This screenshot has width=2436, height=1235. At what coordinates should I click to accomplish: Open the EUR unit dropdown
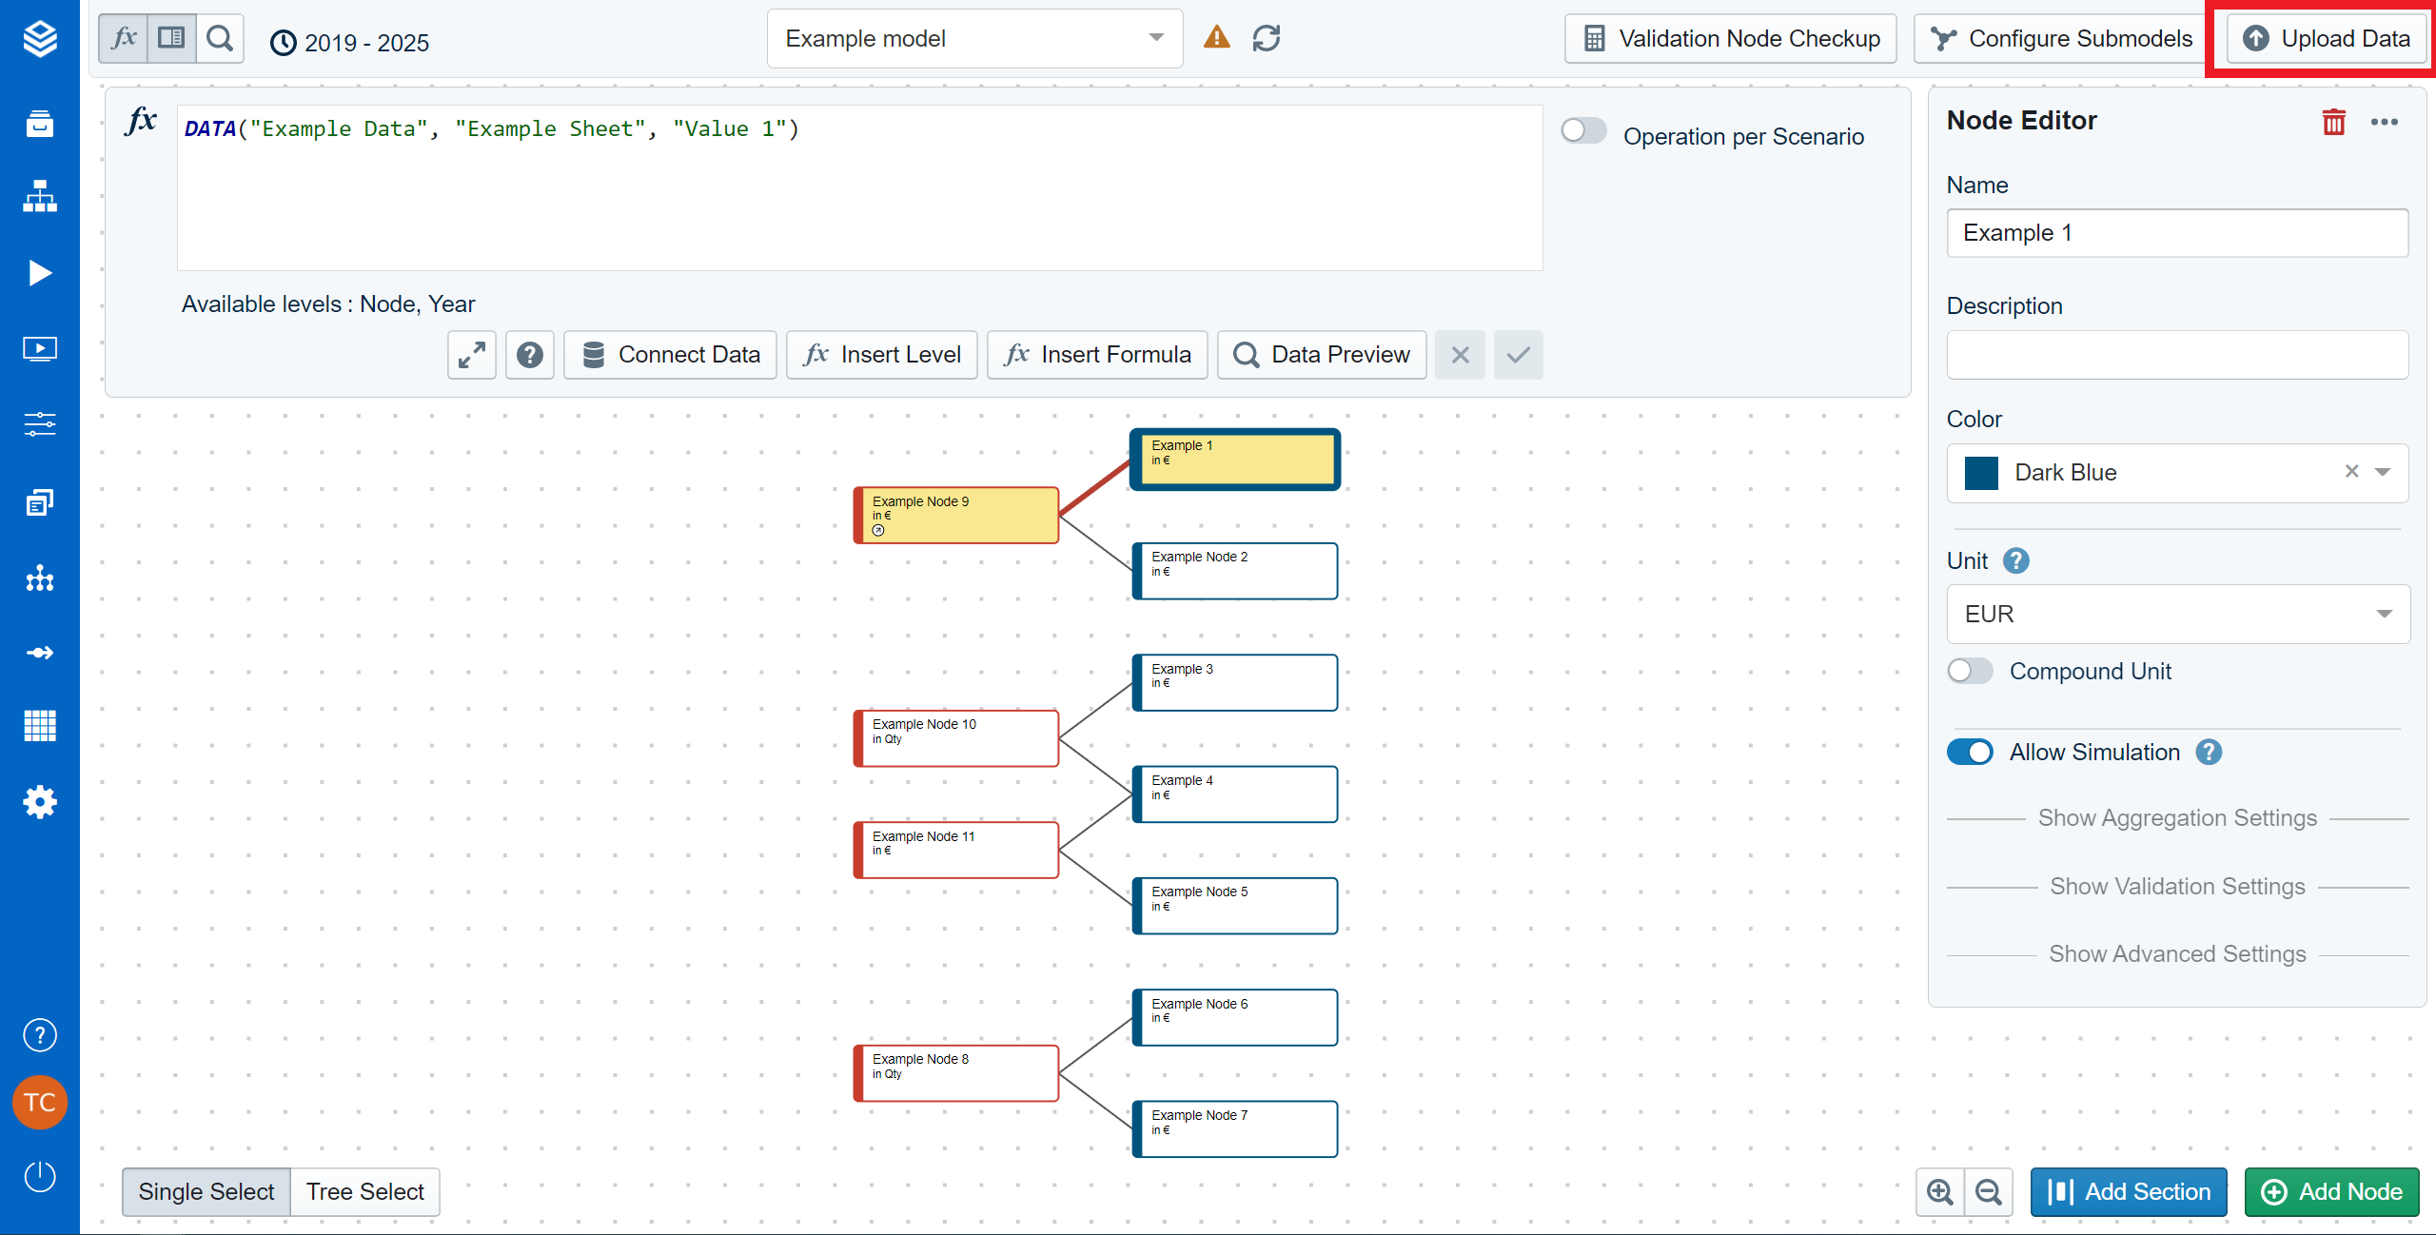tap(2177, 614)
